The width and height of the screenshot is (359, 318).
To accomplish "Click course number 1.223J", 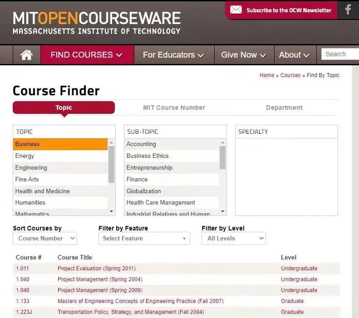I will point(24,312).
